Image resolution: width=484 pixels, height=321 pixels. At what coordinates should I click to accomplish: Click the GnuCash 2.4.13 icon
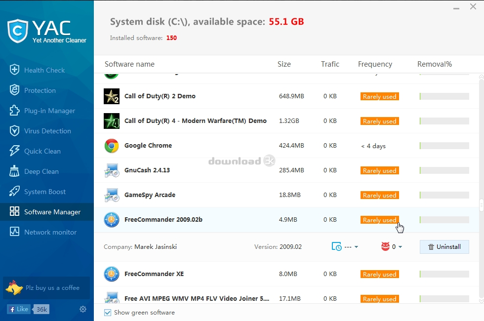pos(112,170)
